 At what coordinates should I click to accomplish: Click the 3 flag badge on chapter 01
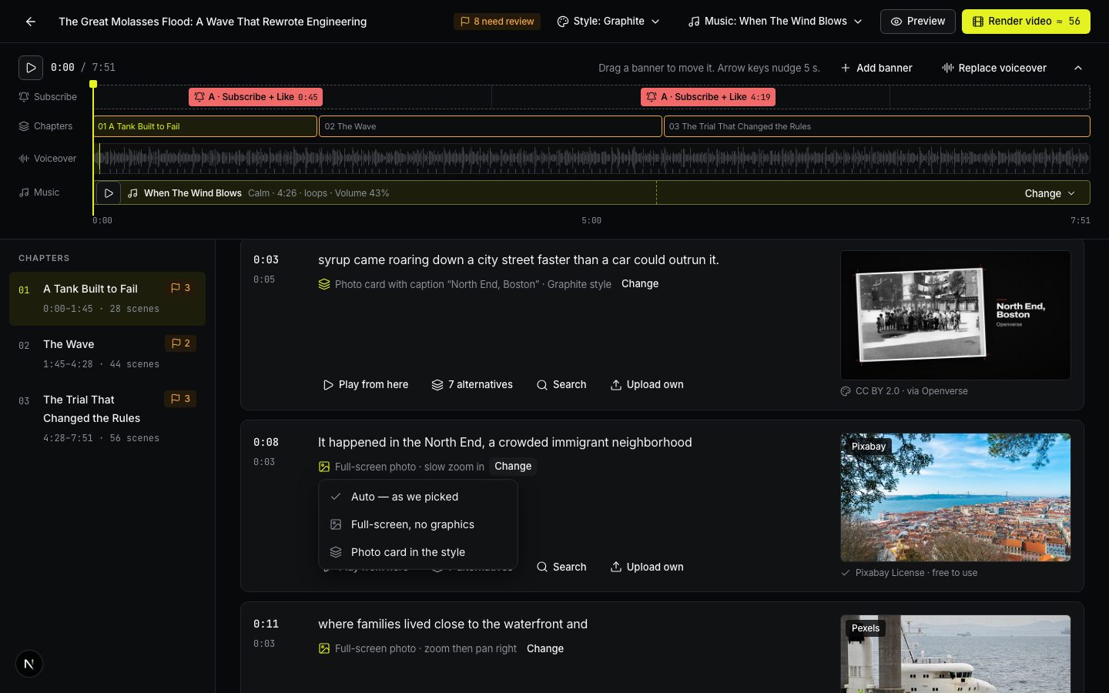tap(180, 288)
